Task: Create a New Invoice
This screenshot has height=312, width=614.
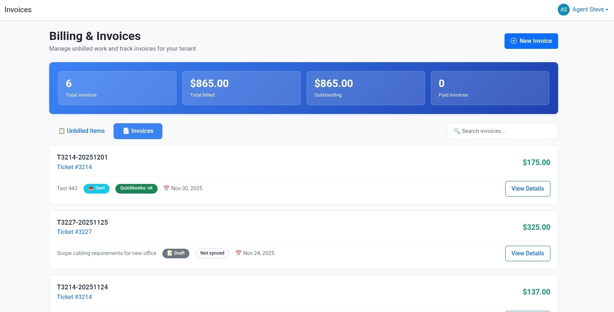Action: pos(531,41)
